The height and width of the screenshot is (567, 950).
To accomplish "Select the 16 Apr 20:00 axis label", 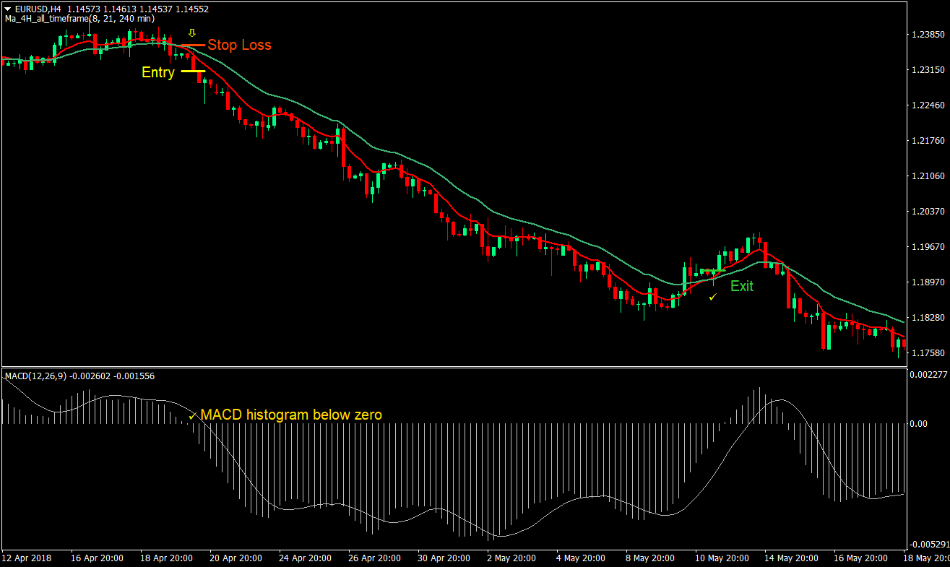I will pos(96,558).
